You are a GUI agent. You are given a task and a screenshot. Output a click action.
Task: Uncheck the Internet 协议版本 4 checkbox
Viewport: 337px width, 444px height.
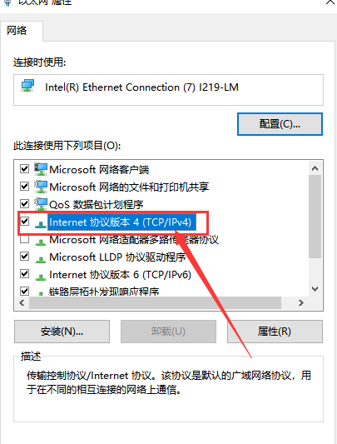point(25,221)
